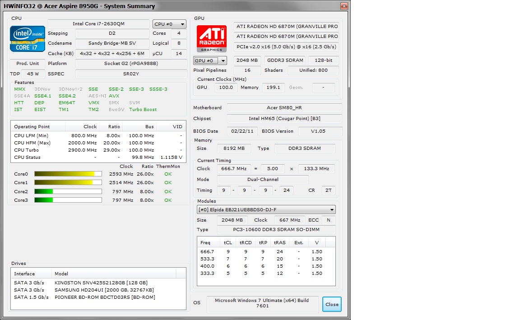
Task: Click the Ratio header in the Operating Point table
Action: coord(111,127)
